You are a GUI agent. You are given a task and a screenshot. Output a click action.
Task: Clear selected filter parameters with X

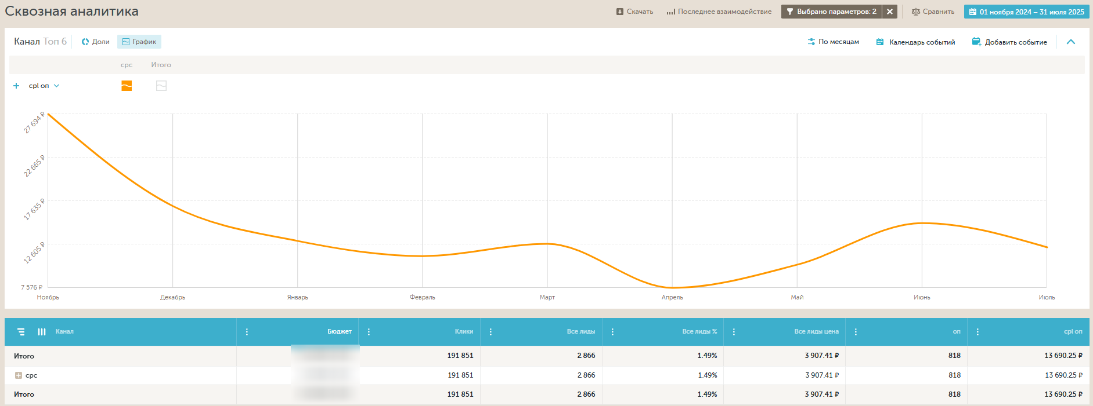[890, 12]
